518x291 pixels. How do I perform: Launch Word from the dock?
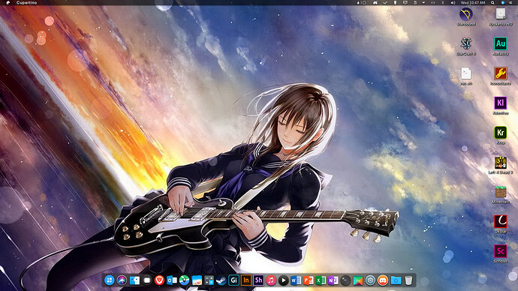296,280
